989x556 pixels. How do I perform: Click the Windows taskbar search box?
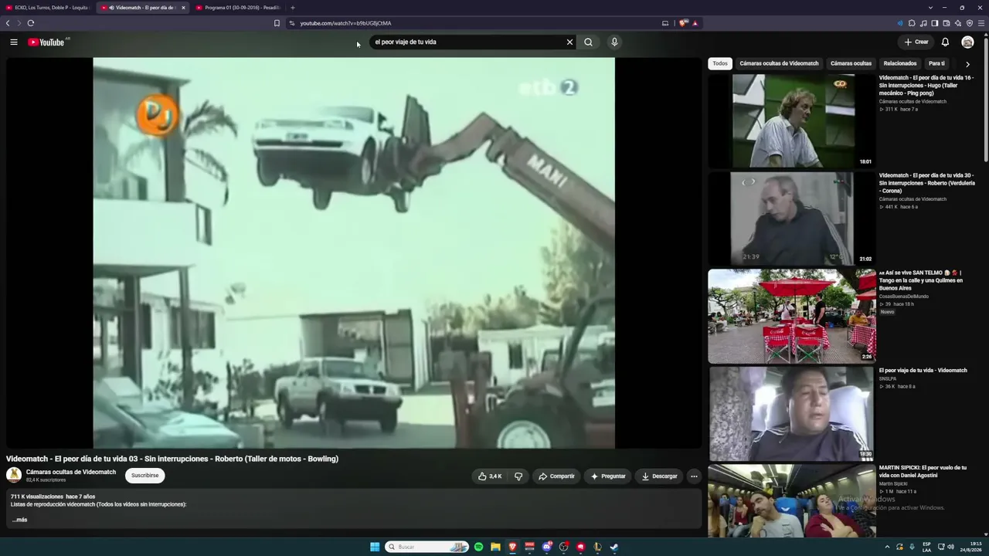[427, 547]
